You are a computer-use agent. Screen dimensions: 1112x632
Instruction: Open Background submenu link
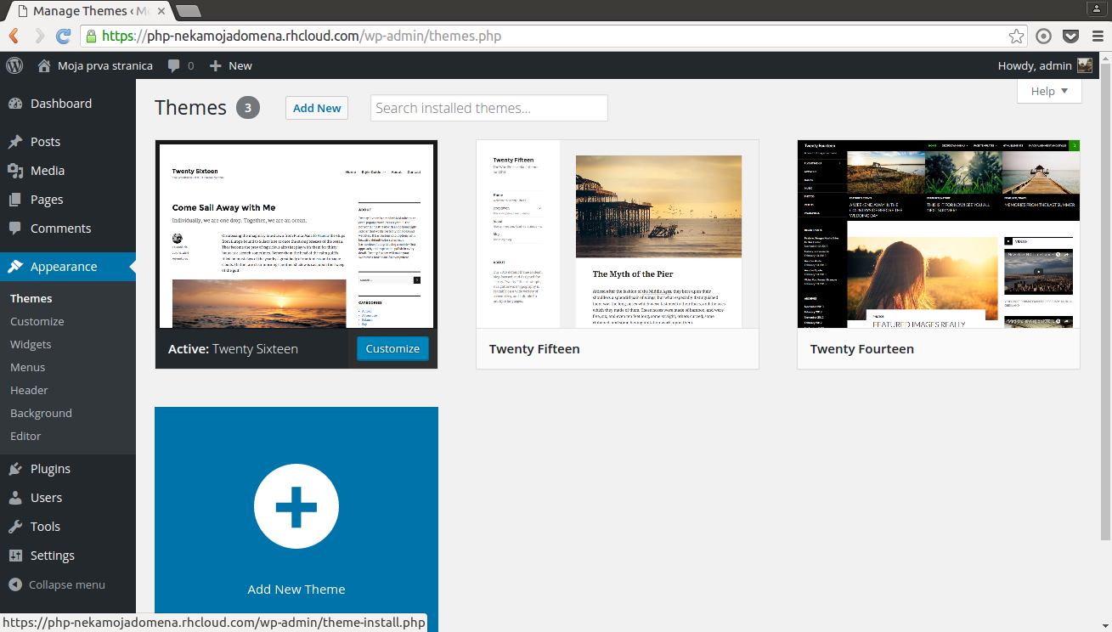click(41, 414)
